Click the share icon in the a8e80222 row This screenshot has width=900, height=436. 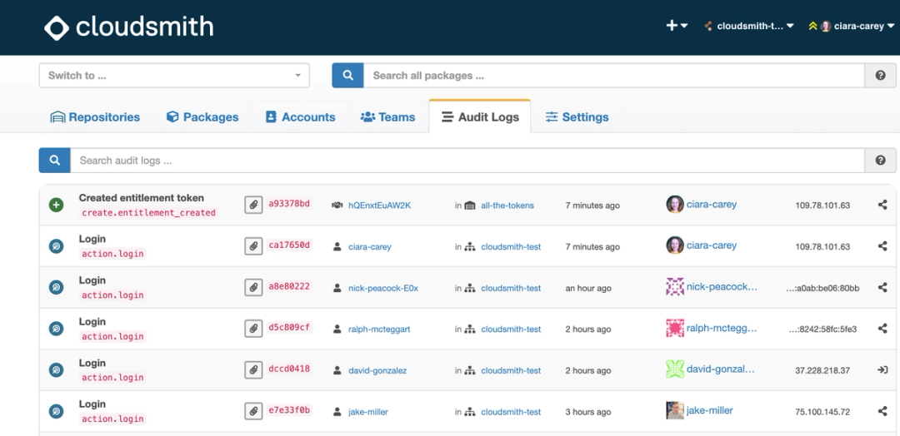(882, 287)
